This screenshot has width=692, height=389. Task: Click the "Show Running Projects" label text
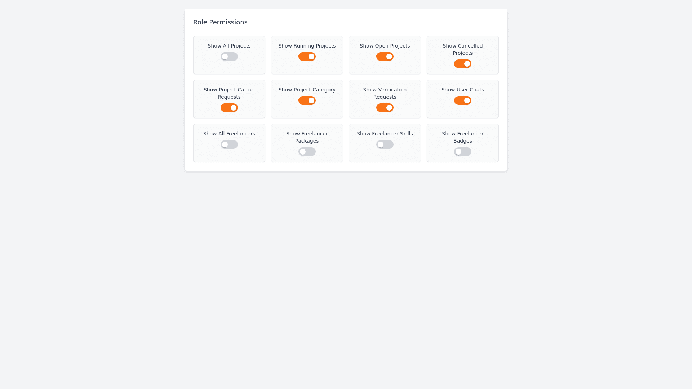[x=307, y=46]
